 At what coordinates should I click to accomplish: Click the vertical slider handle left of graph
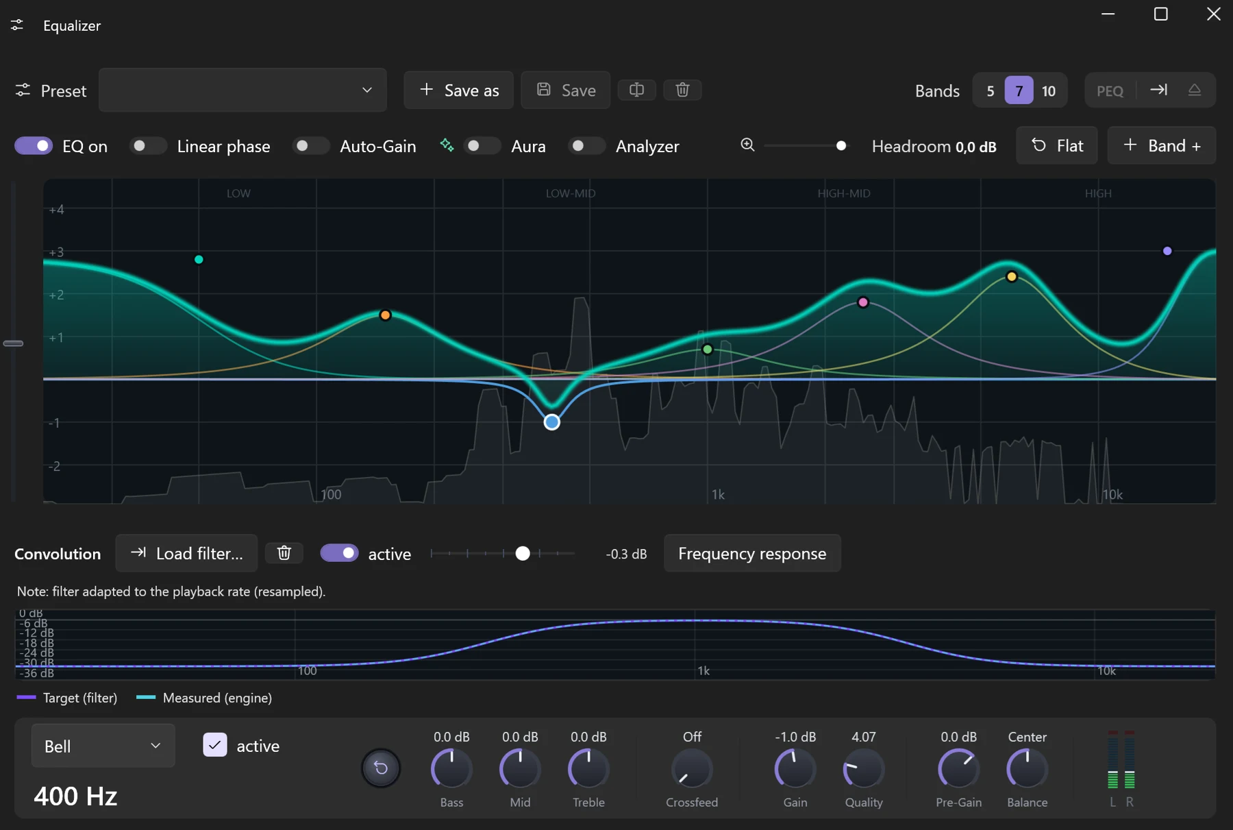click(x=13, y=343)
